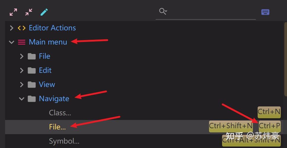Collapse the Navigate folder chevron
The image size is (287, 148).
pos(22,99)
